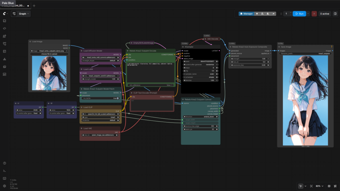Open the Manager button
Screen dimensions: 340x191
click(x=246, y=14)
